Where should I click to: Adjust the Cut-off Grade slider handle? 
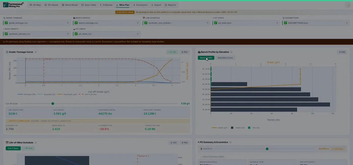53,104
